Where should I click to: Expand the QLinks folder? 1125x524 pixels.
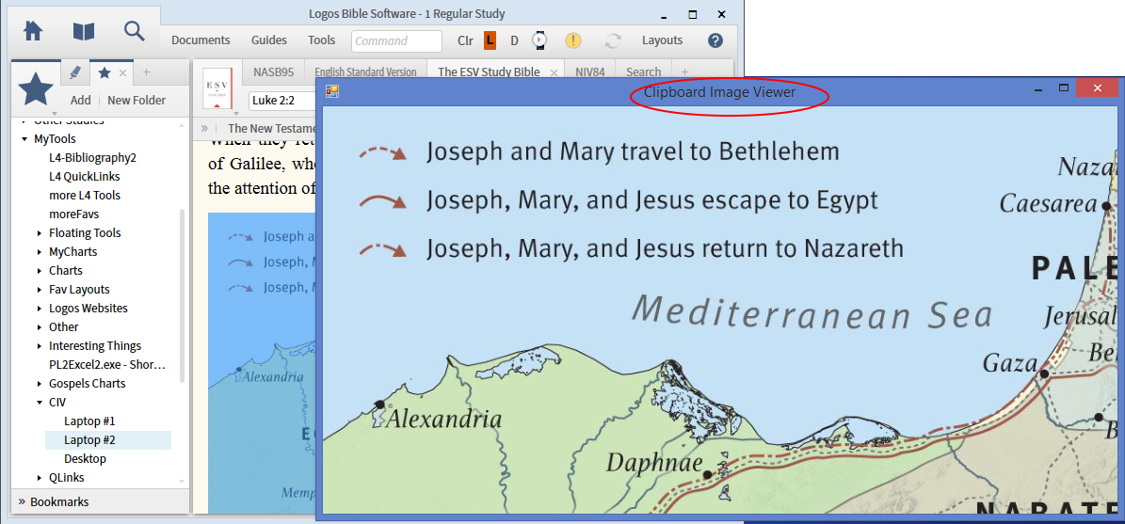(x=40, y=477)
